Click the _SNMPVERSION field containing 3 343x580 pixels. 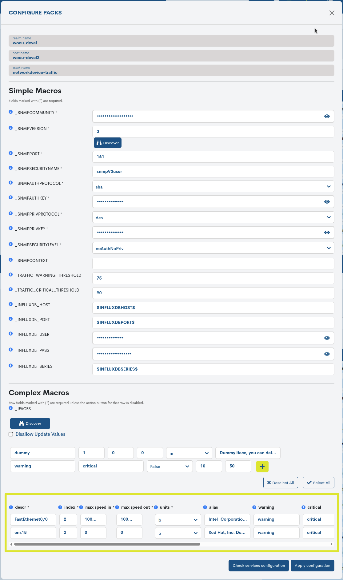[x=213, y=132]
